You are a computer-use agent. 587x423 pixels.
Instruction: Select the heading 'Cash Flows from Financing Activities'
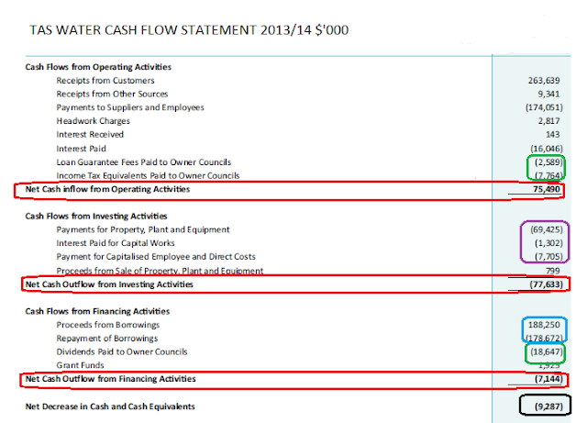(97, 311)
